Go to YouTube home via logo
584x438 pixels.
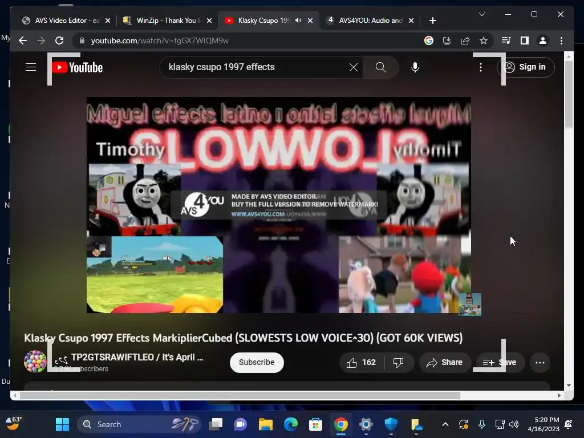coord(78,67)
